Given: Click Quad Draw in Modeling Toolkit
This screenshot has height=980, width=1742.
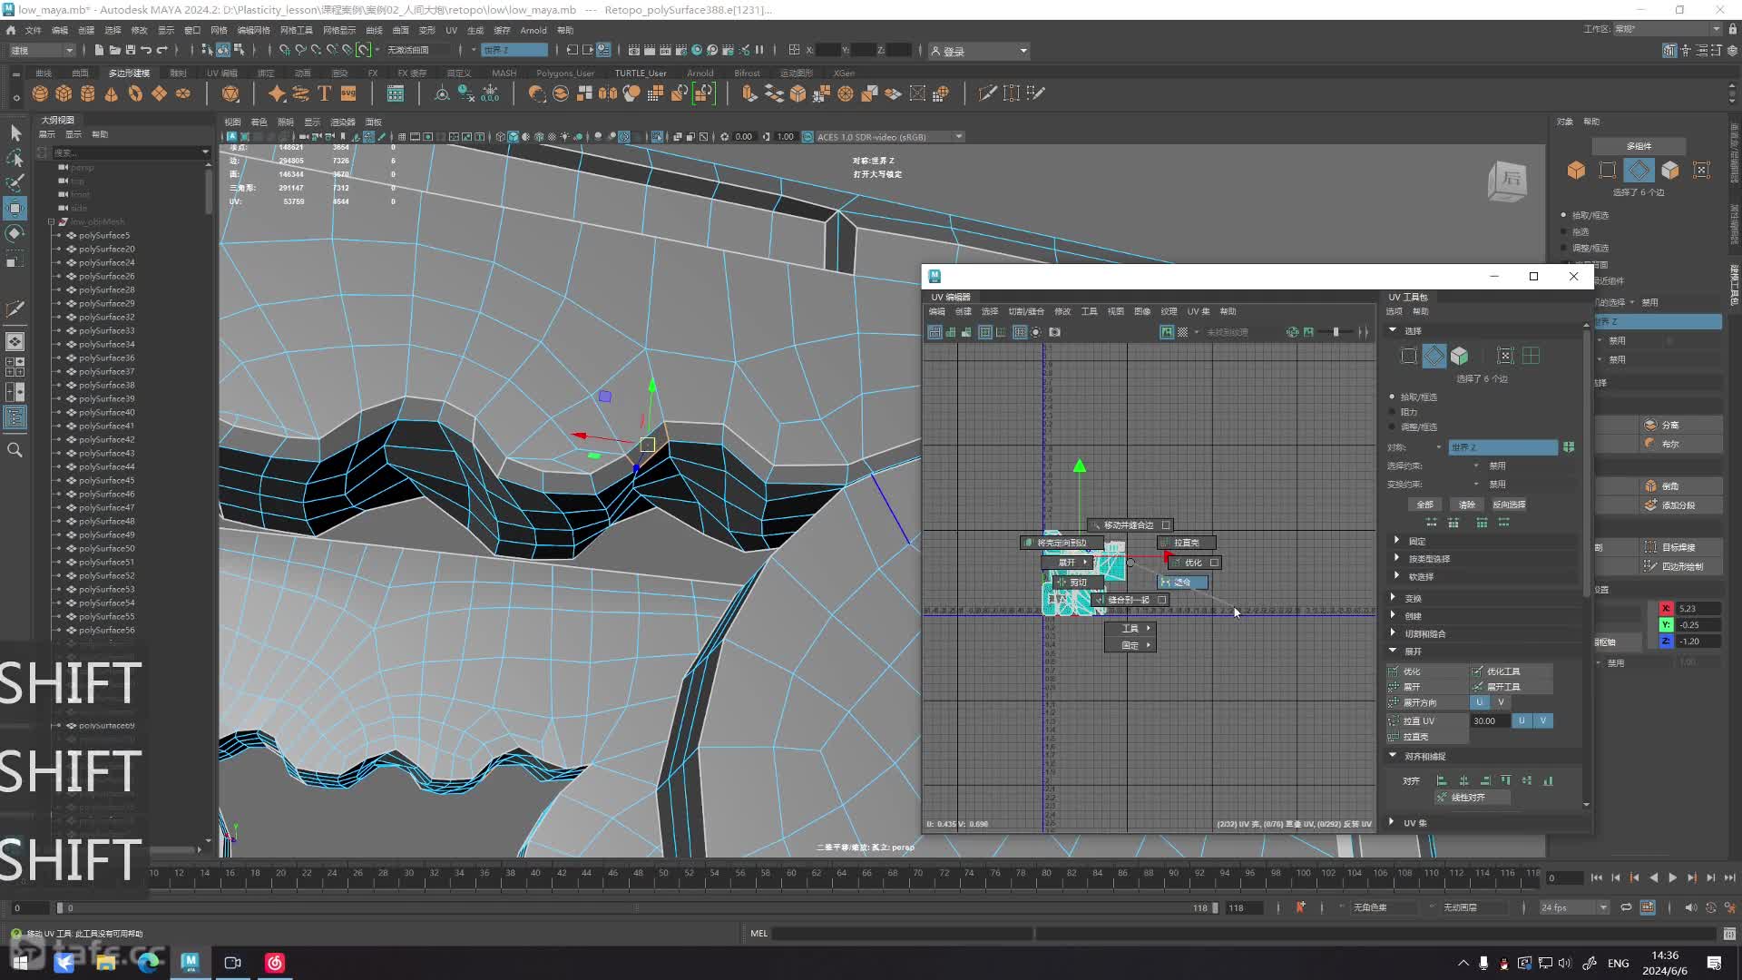Looking at the screenshot, I should tap(1680, 566).
